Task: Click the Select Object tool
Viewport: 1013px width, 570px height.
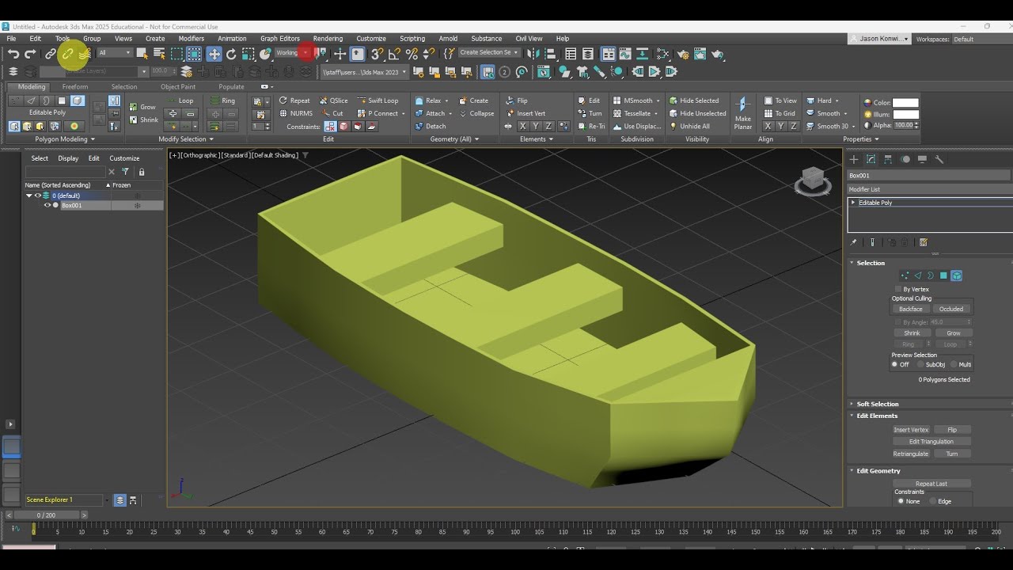Action: (x=142, y=54)
